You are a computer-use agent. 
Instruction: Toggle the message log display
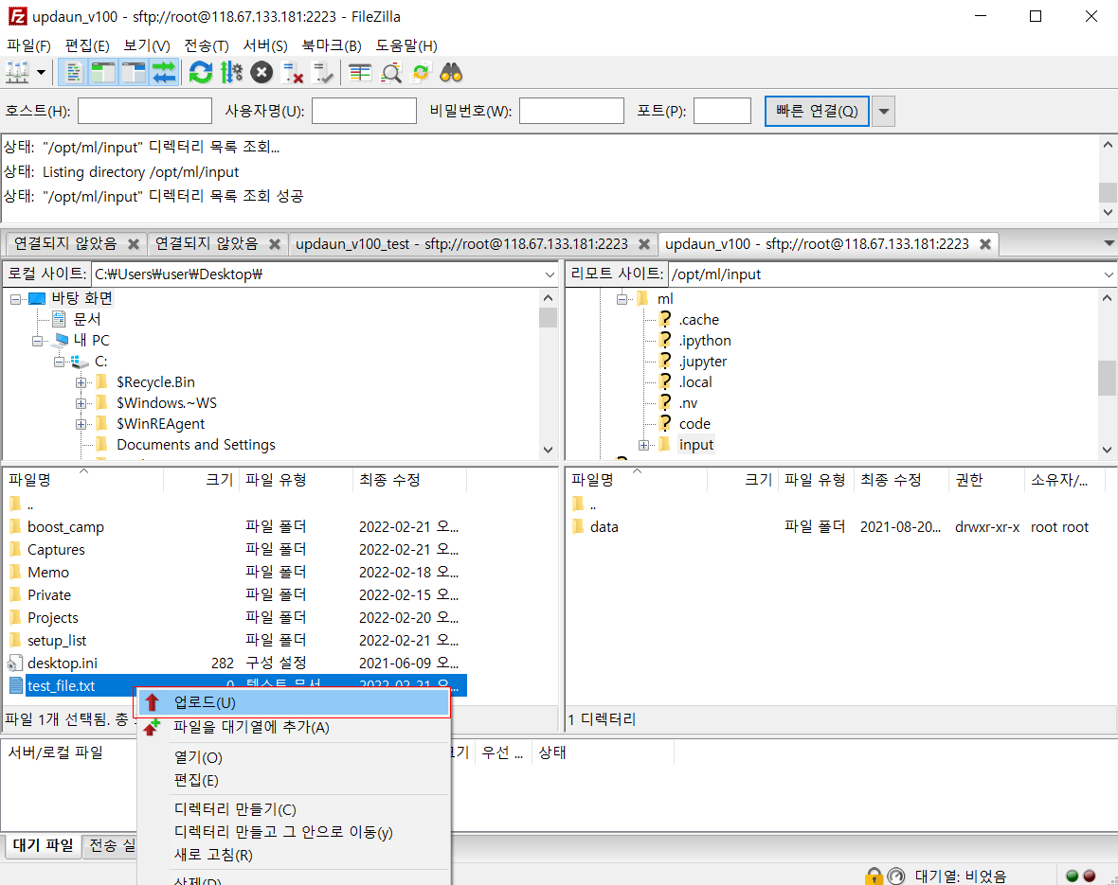click(74, 73)
